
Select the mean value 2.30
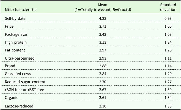click(103, 106)
